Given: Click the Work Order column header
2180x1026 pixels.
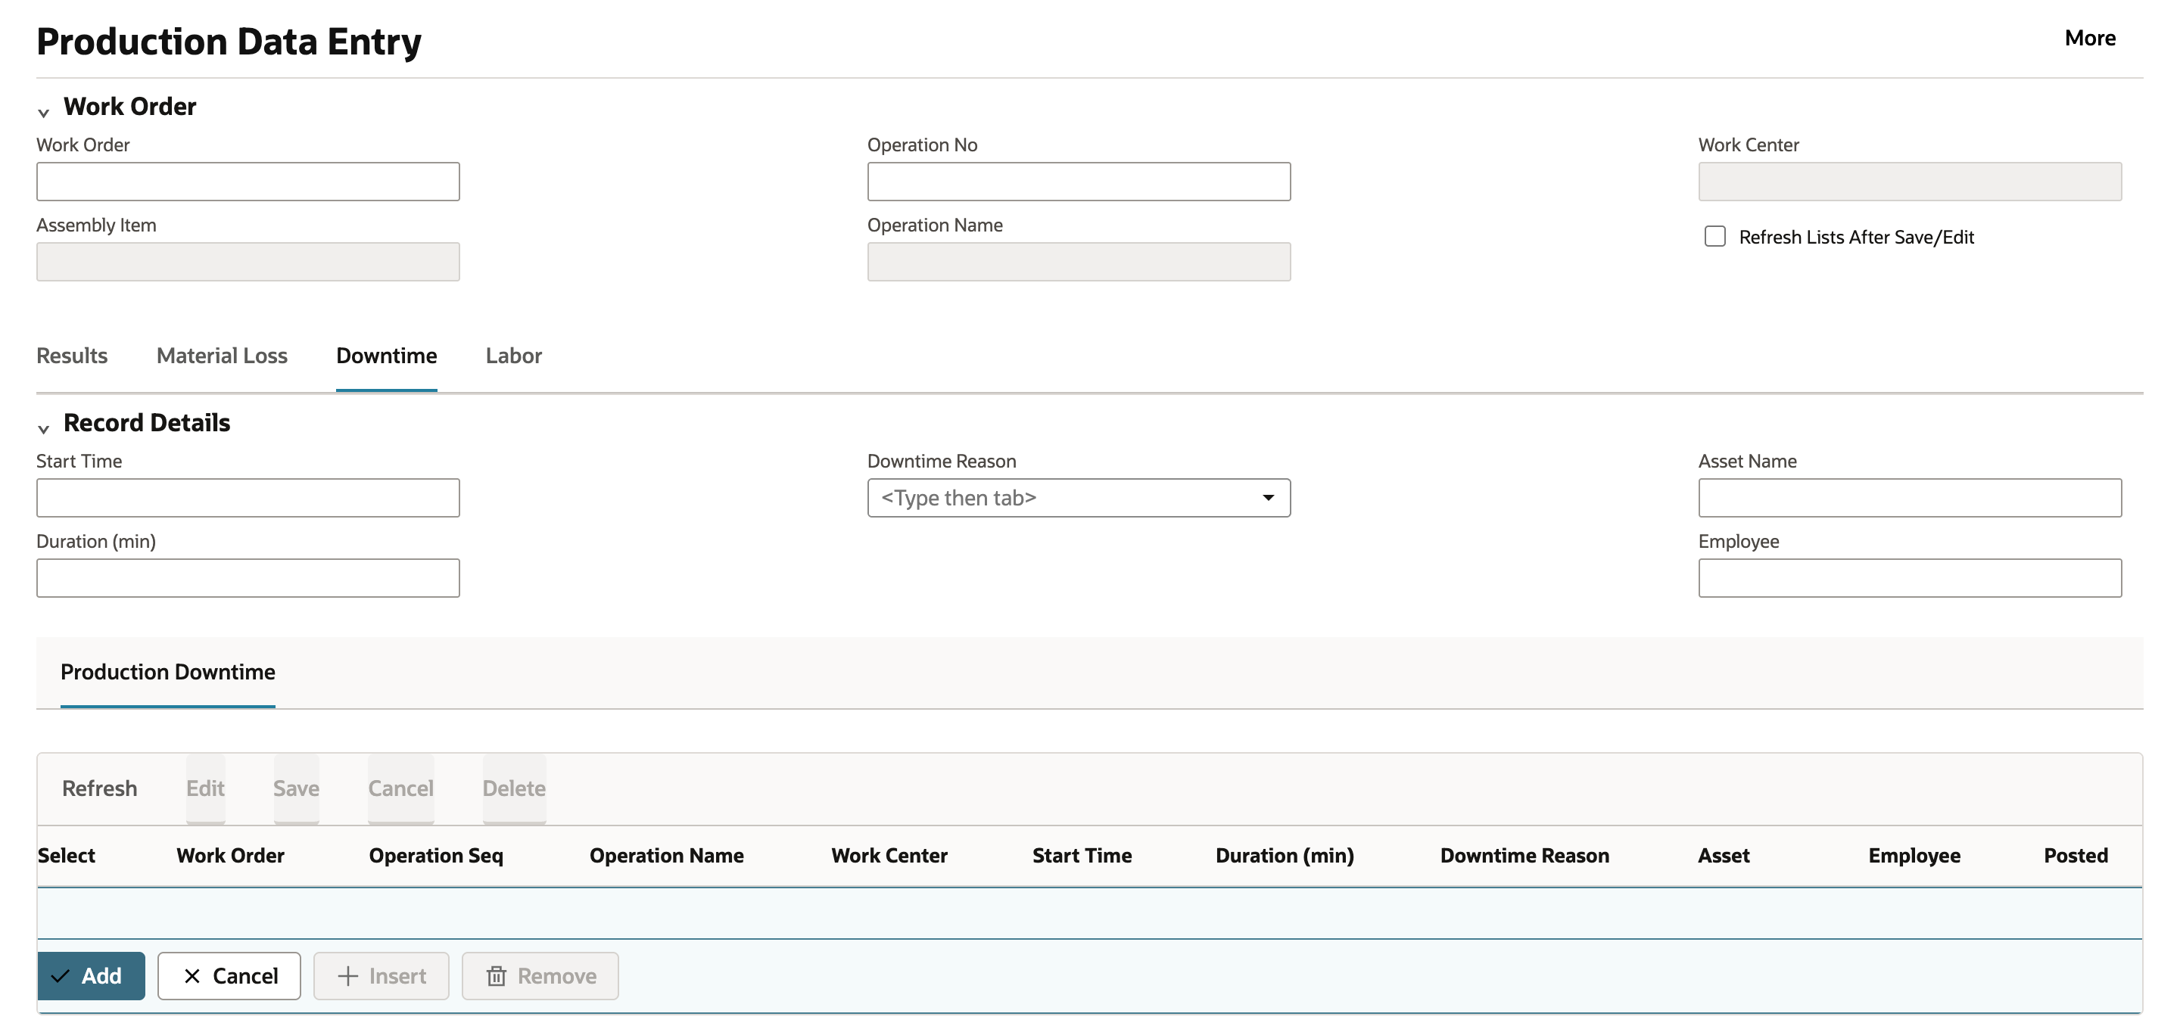Looking at the screenshot, I should pos(230,855).
